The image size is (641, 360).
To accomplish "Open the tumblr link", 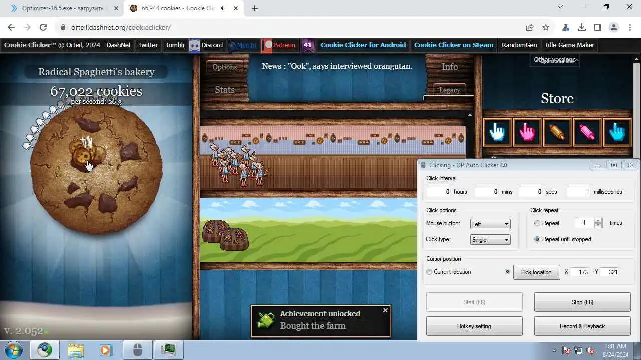I will (x=175, y=45).
